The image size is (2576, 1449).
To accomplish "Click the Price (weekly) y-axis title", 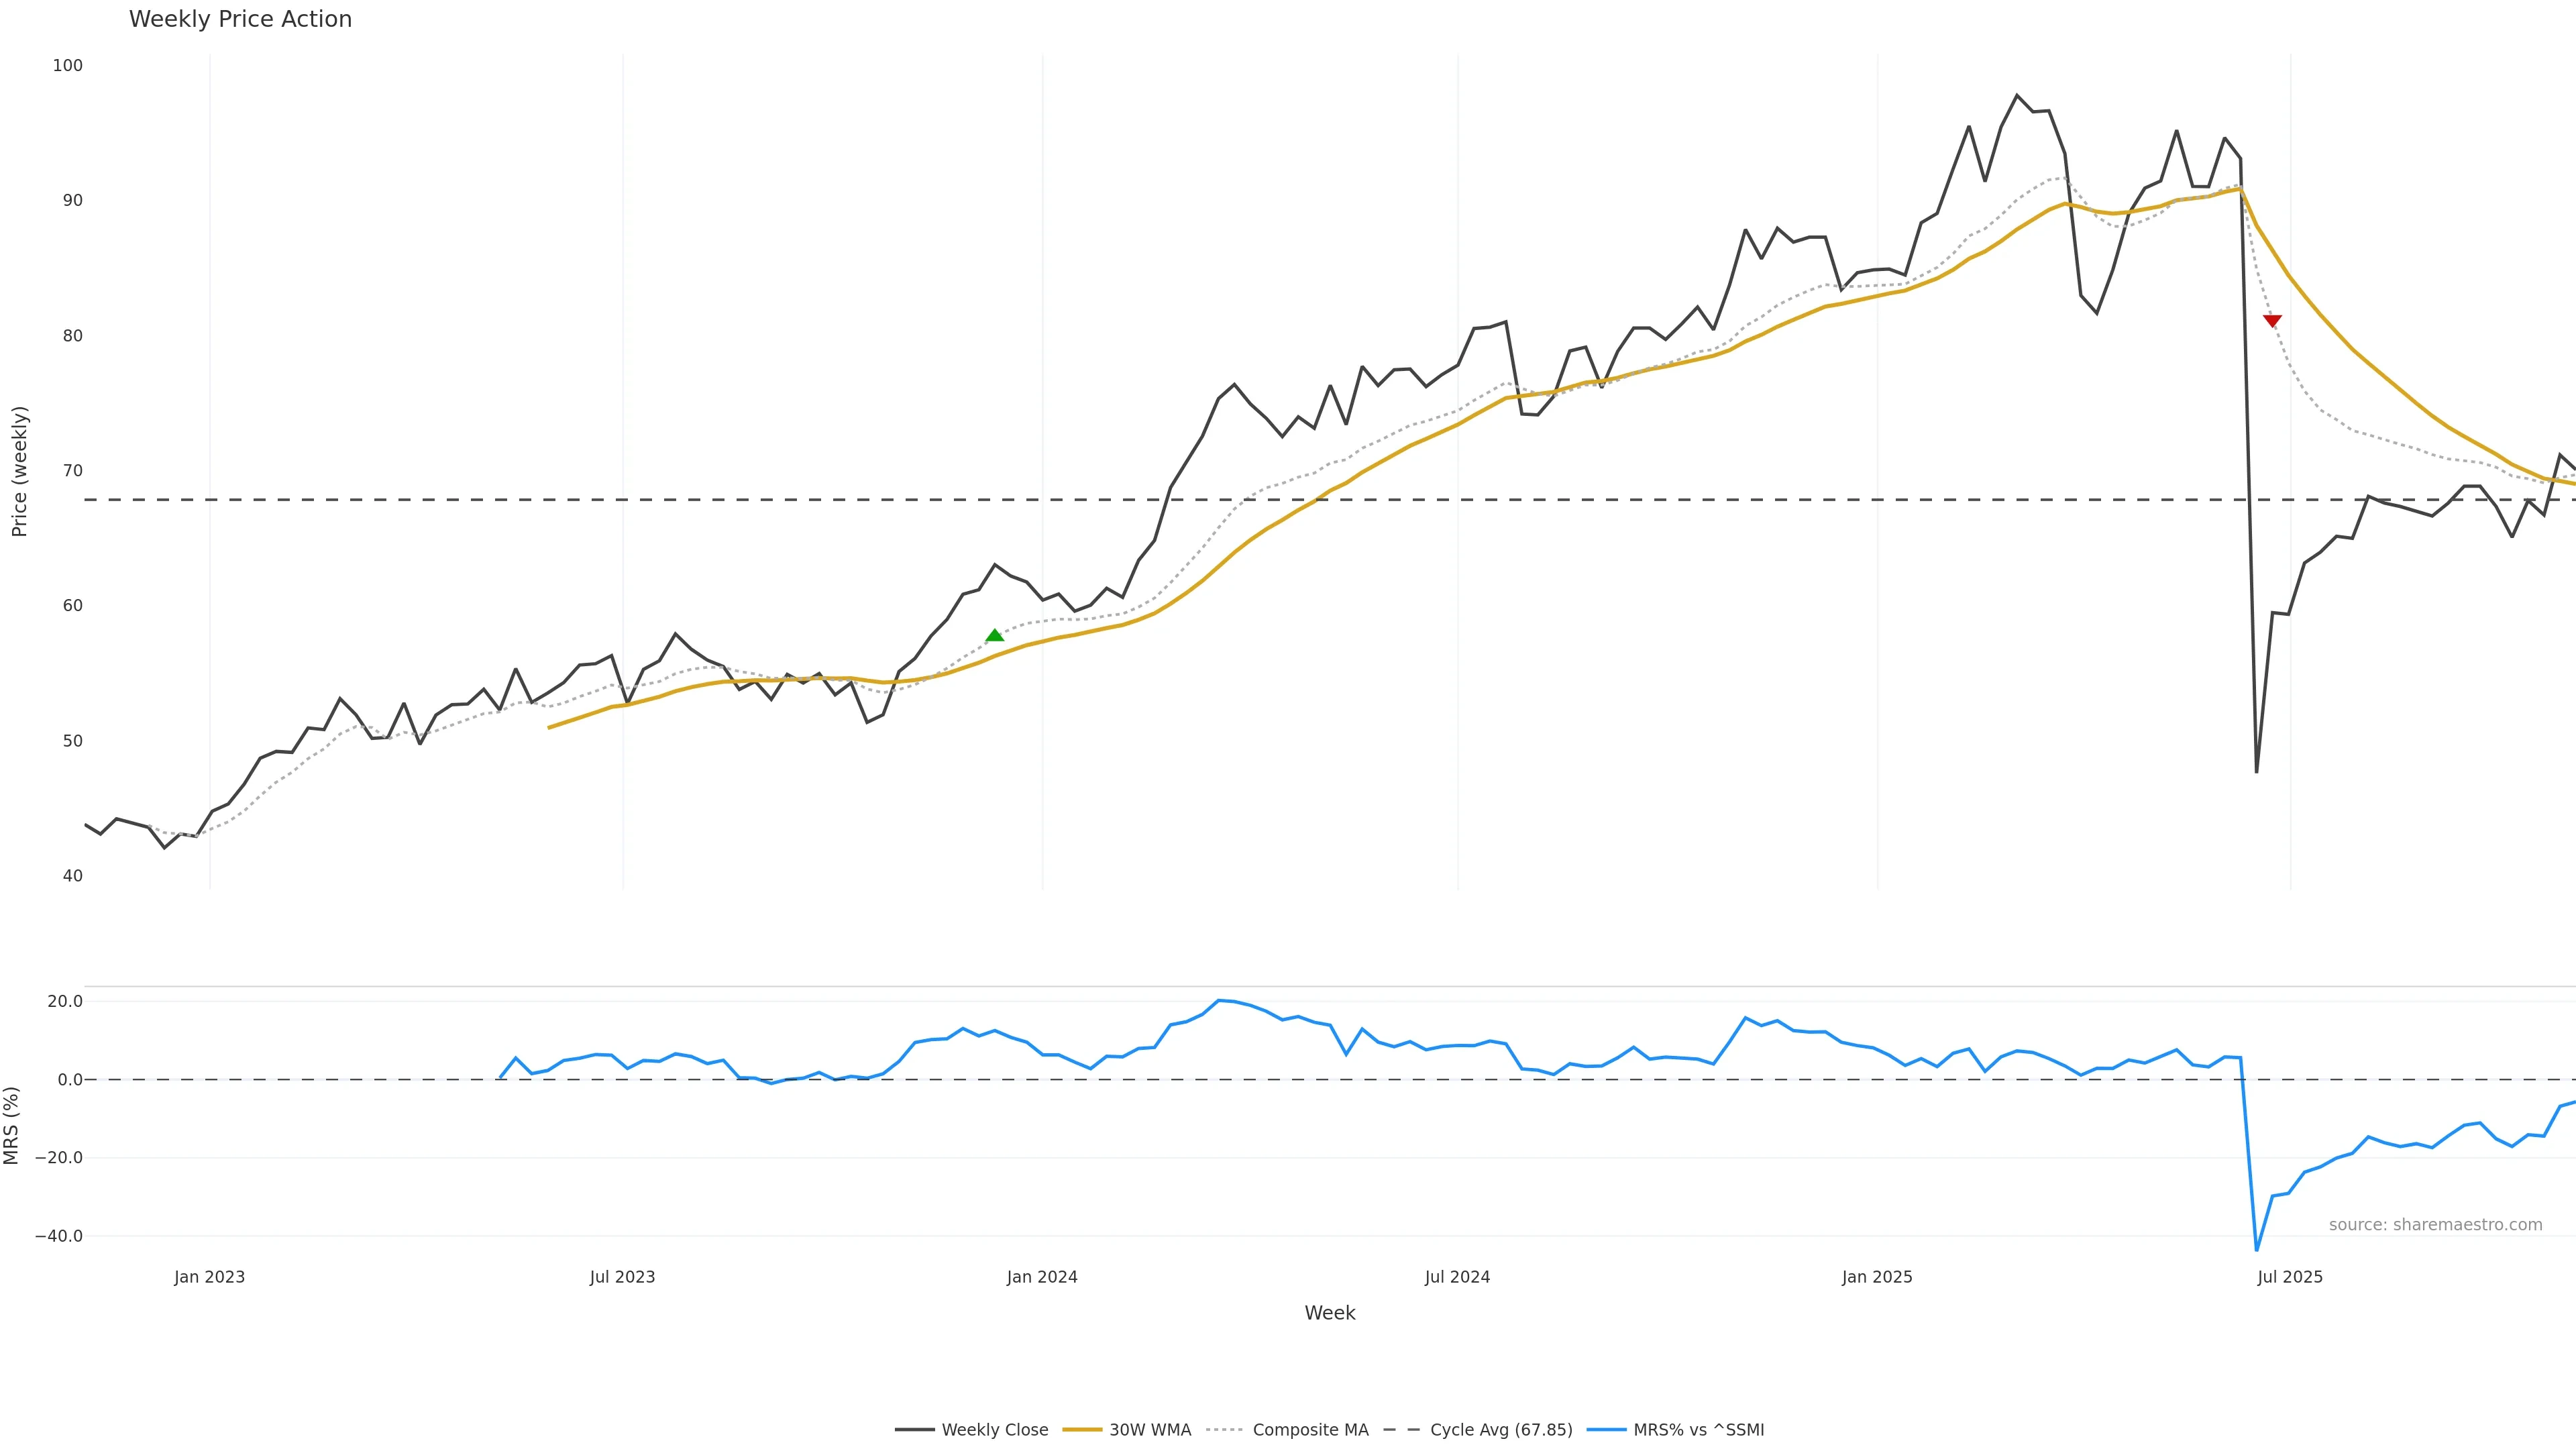I will pyautogui.click(x=19, y=471).
